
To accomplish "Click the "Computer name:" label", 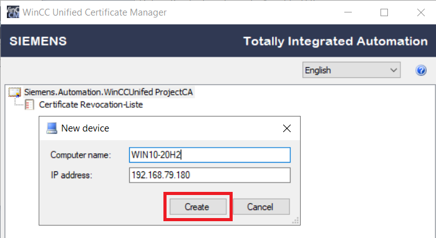I will click(x=80, y=155).
